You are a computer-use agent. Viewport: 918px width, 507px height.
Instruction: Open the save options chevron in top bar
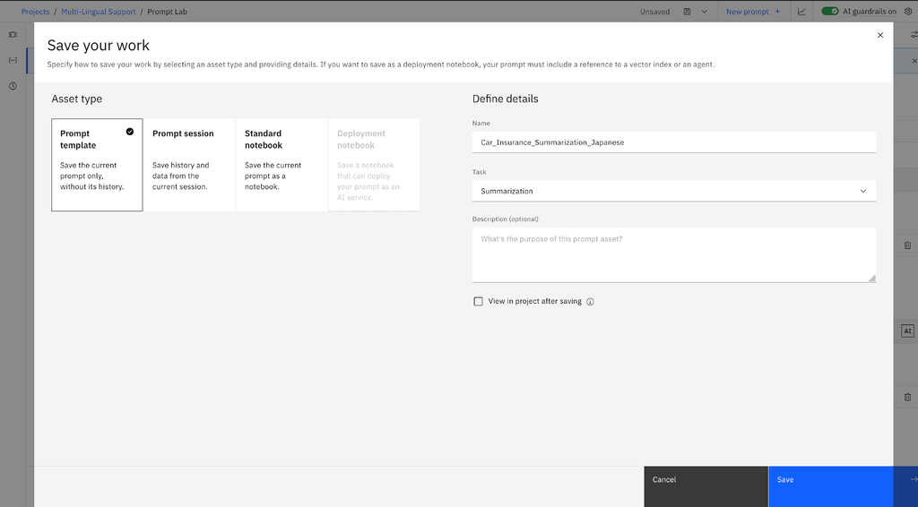[705, 12]
